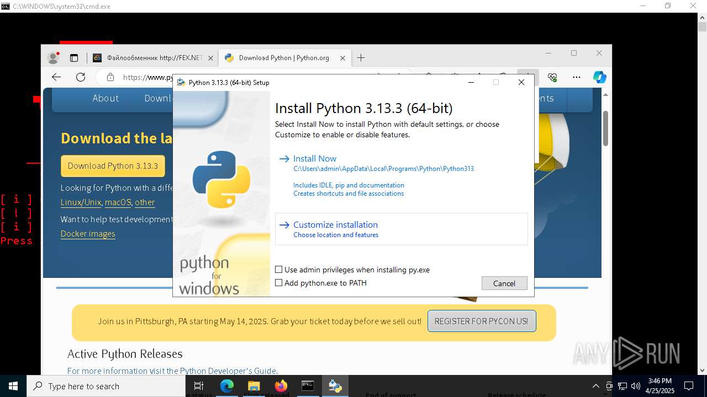
Task: Open Edge settings and more menu
Action: click(577, 77)
